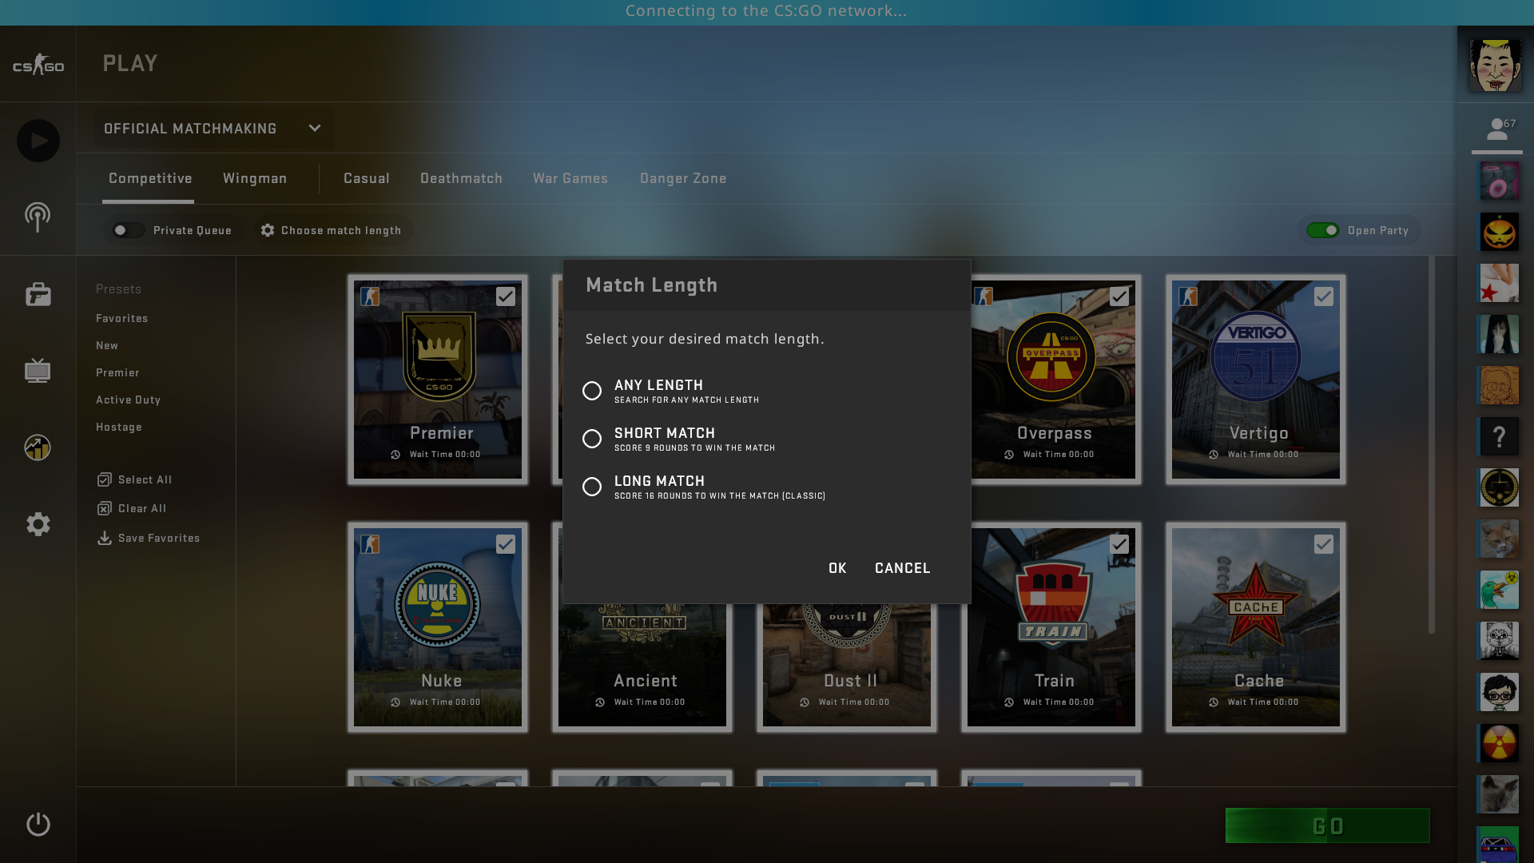Click the CS:GO logo home icon

38,64
